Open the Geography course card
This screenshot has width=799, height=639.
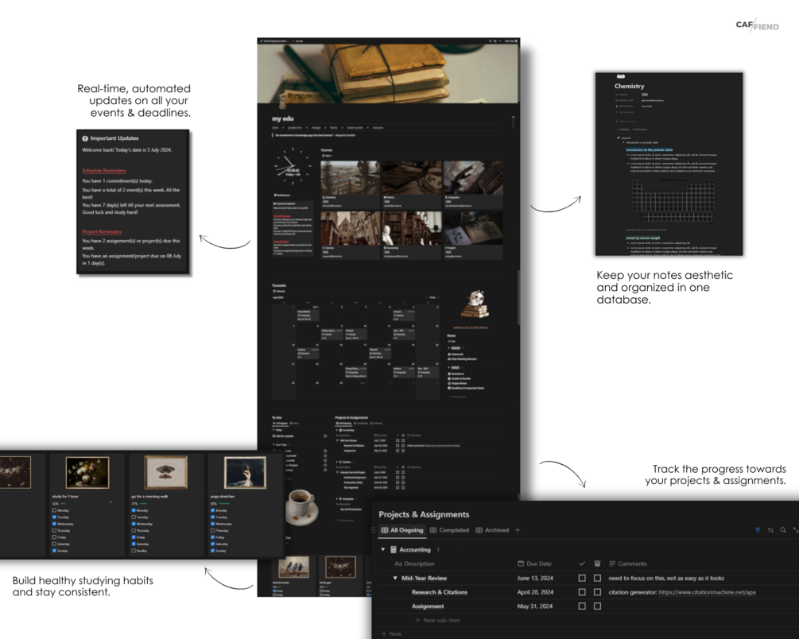coord(473,184)
